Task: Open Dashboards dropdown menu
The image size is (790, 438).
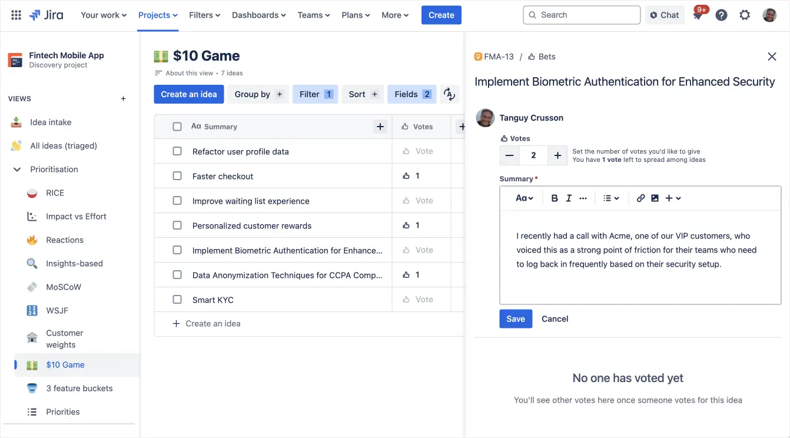Action: [259, 15]
